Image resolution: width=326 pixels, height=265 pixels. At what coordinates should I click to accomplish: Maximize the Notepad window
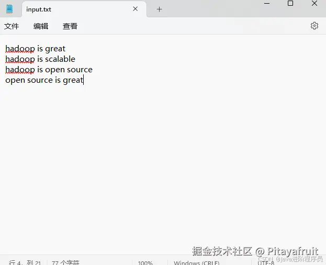(x=290, y=3)
